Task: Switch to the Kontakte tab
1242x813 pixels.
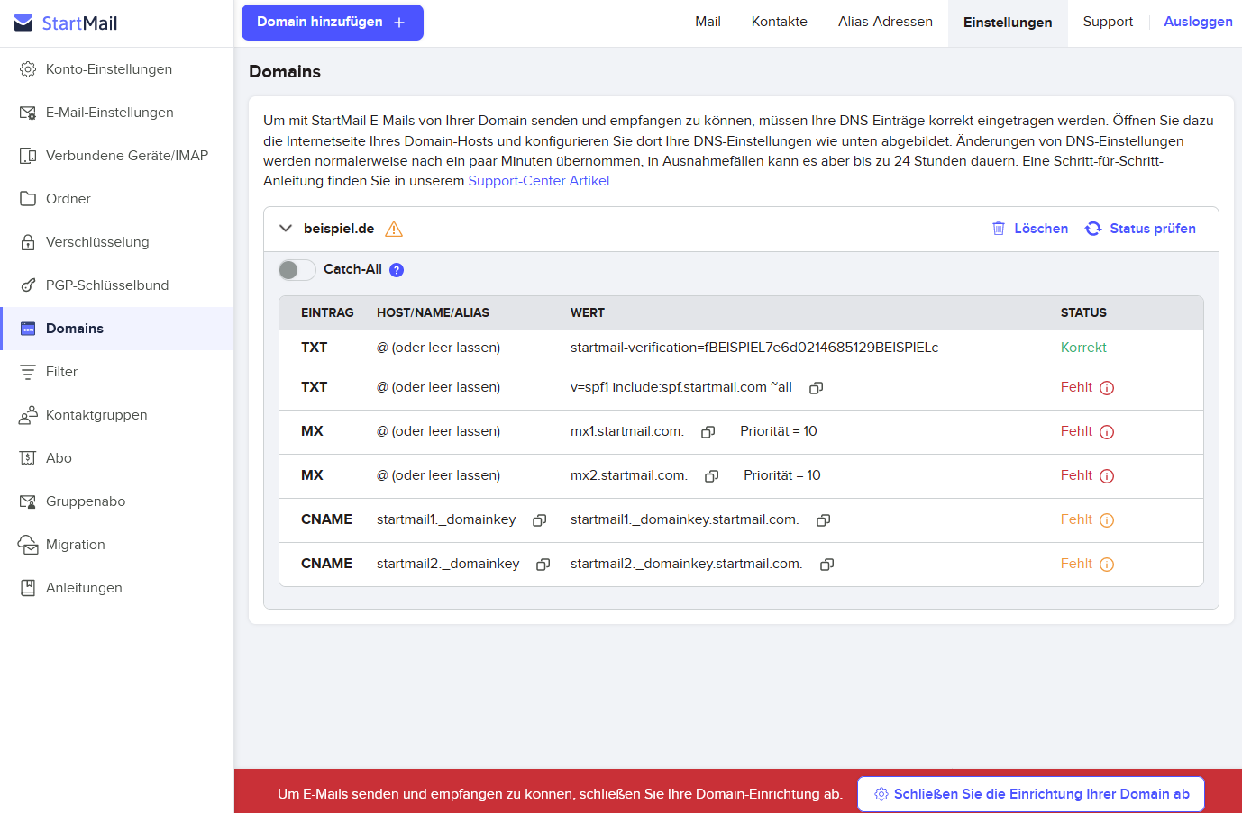Action: tap(779, 22)
